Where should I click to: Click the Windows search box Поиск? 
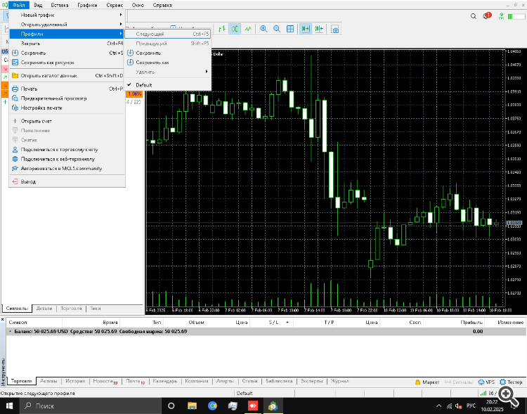pyautogui.click(x=90, y=406)
